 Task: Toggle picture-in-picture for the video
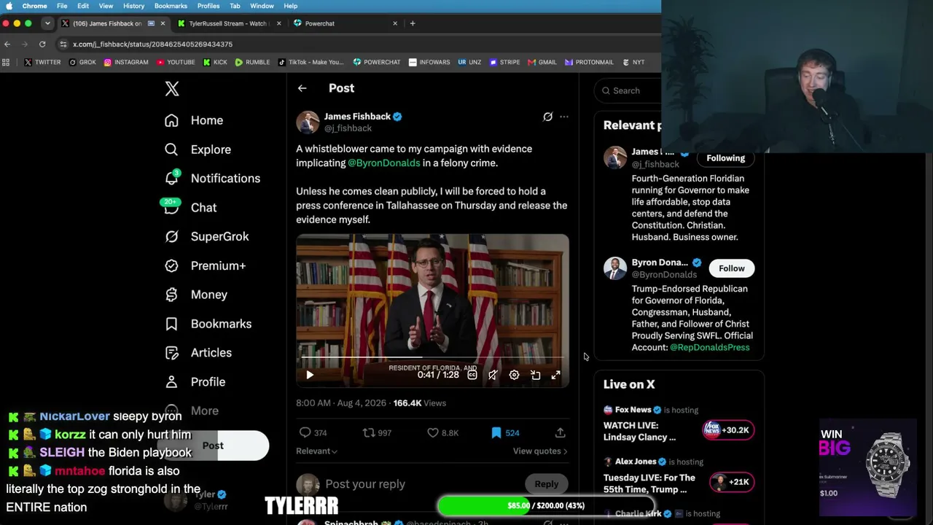pyautogui.click(x=536, y=375)
